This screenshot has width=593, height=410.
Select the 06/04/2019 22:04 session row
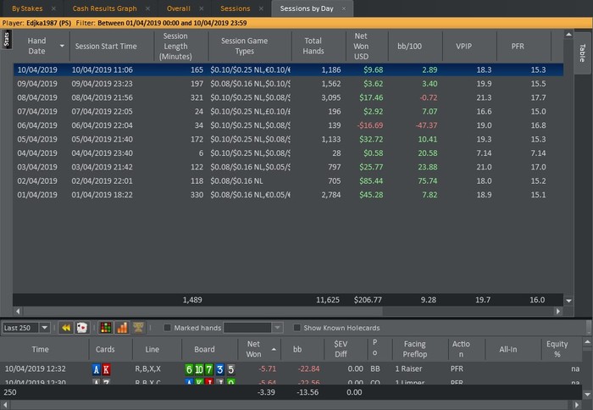click(289, 125)
